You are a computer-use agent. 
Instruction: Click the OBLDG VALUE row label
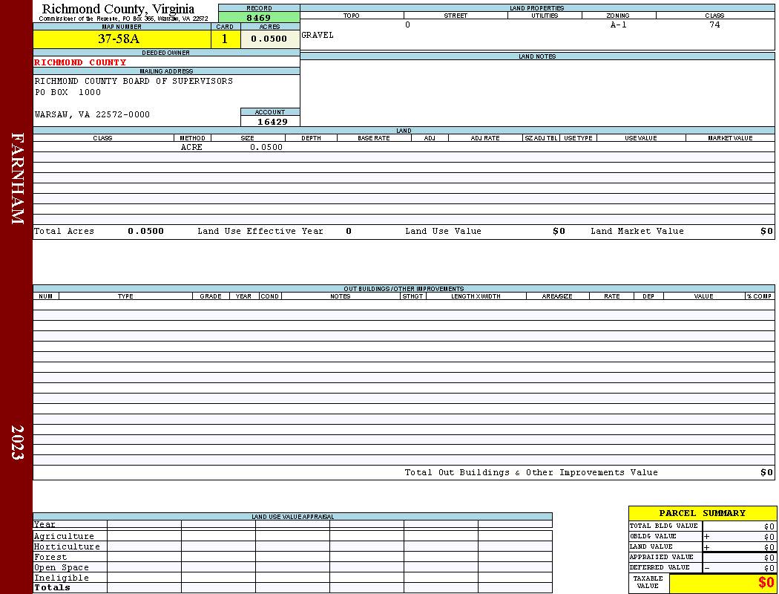(653, 536)
